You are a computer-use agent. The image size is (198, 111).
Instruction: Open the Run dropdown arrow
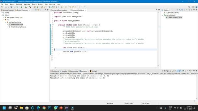coord(24,7)
